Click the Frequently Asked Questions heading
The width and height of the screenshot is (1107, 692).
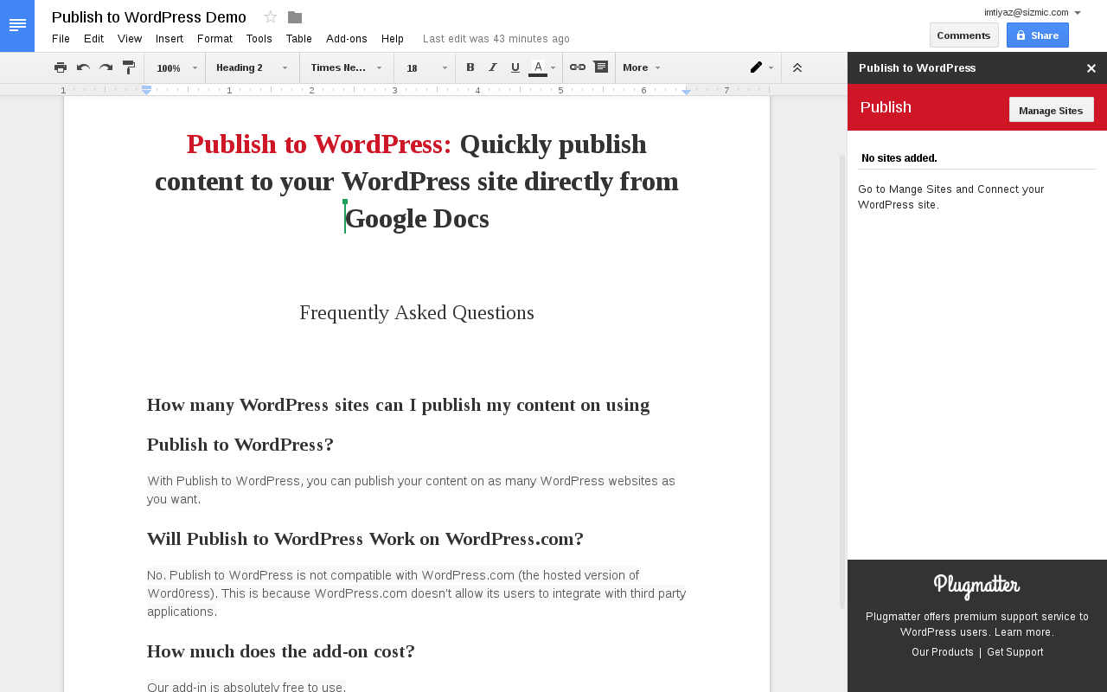[x=417, y=312]
